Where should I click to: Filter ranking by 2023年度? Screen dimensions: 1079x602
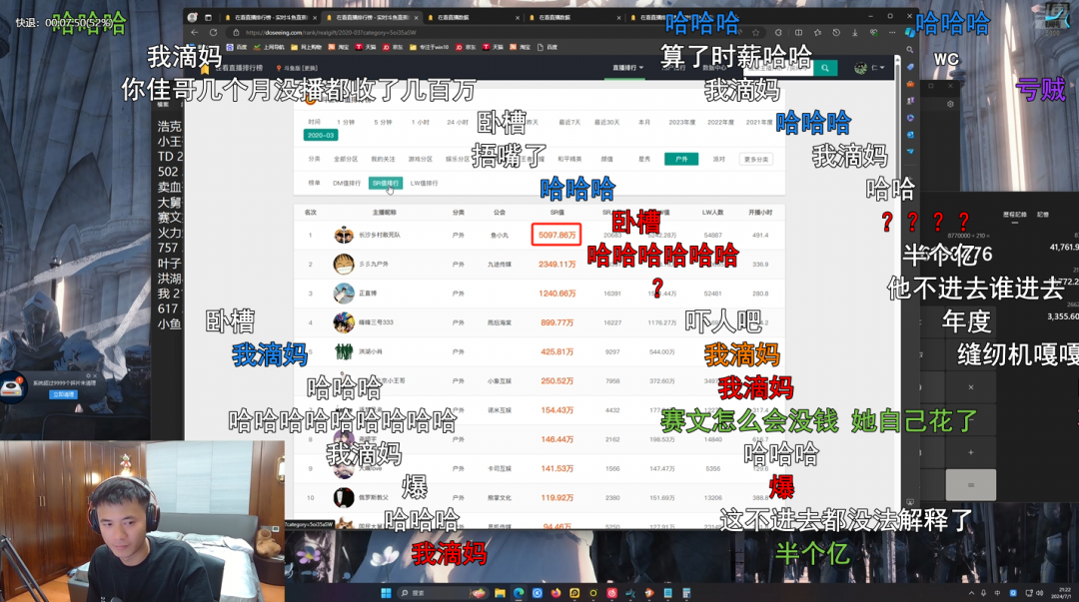pyautogui.click(x=682, y=122)
